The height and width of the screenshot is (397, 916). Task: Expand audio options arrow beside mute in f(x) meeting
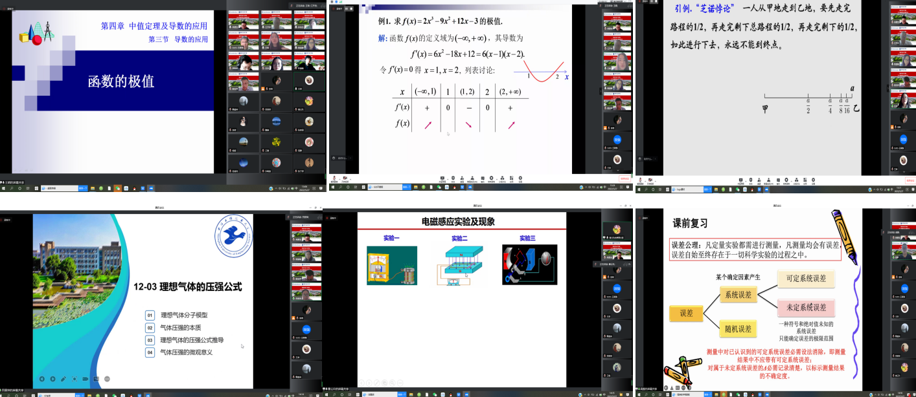coord(340,178)
